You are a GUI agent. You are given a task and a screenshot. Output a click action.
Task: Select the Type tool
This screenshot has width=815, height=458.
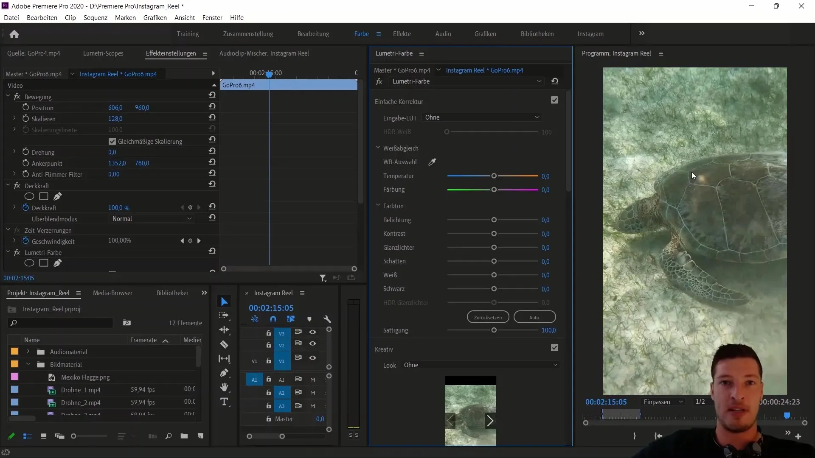[224, 402]
